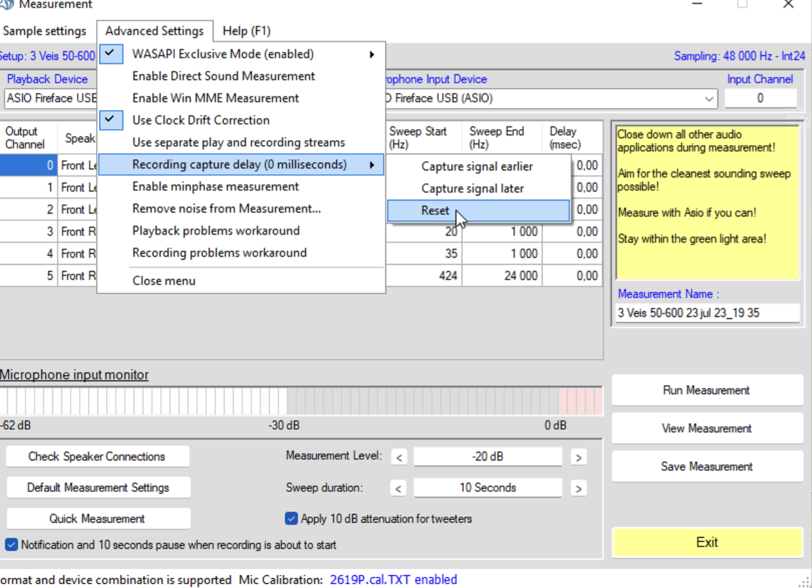Screen dimensions: 812x588
Task: Click the Save Measurement button
Action: (707, 467)
